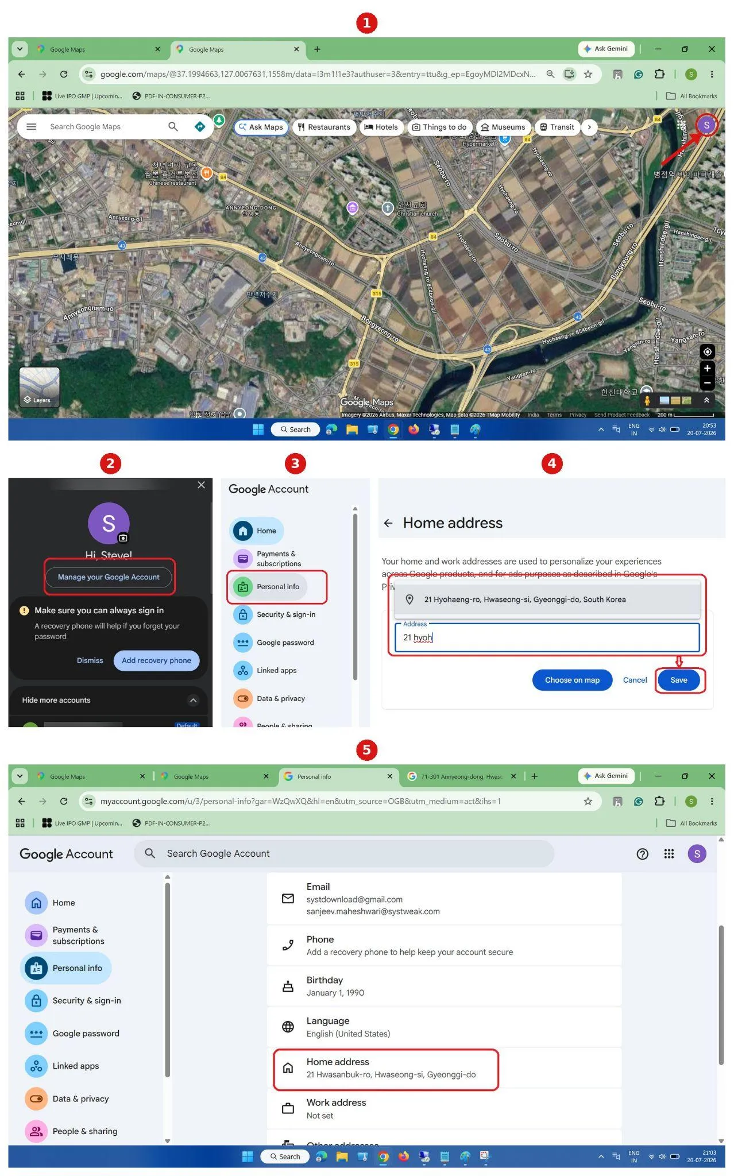This screenshot has height=1176, width=734.
Task: Select Personal info in step 3 sidebar
Action: (x=269, y=587)
